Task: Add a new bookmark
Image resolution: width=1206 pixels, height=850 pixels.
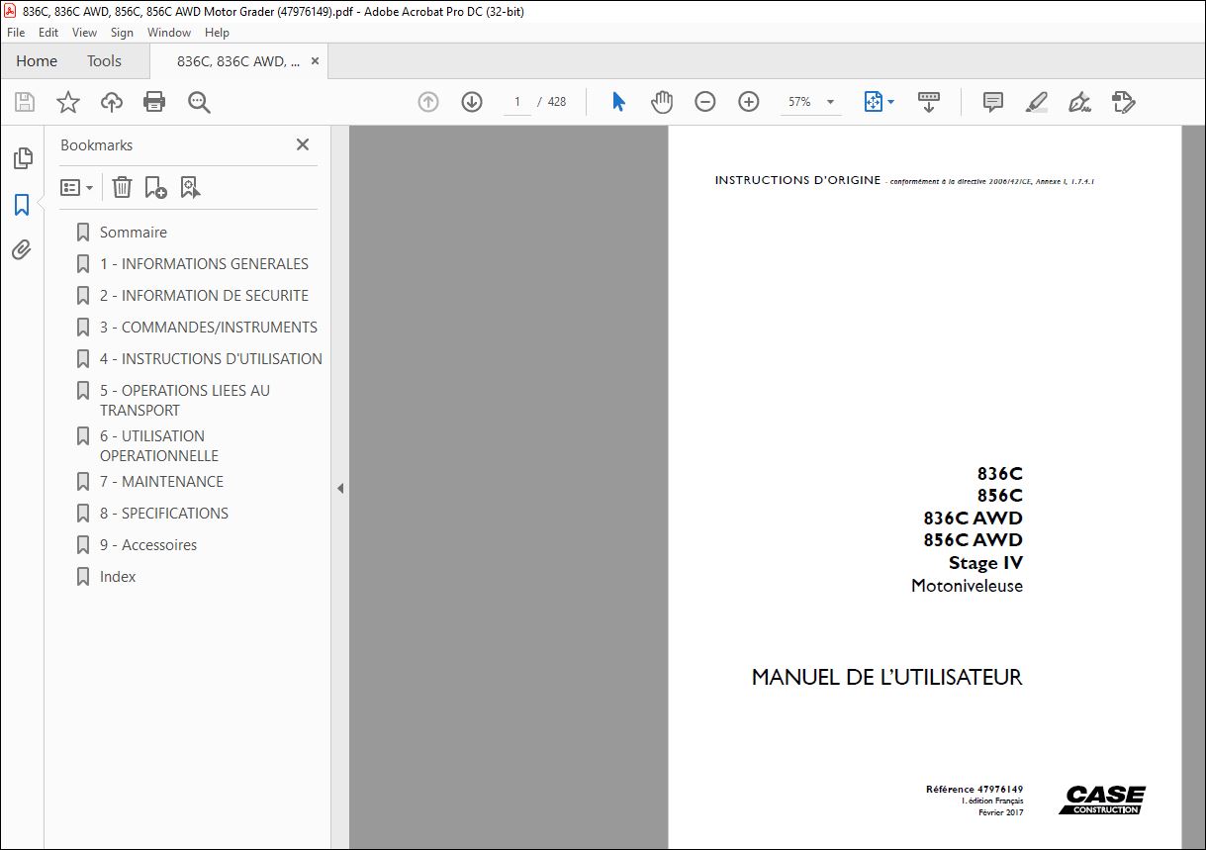Action: [155, 187]
